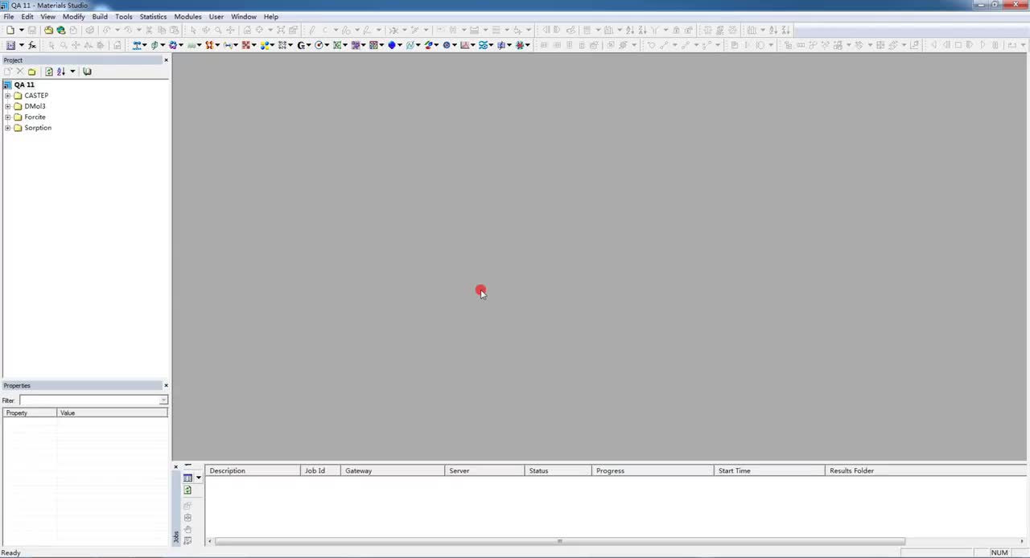This screenshot has width=1030, height=558.
Task: Close the Jobs panel
Action: [176, 467]
